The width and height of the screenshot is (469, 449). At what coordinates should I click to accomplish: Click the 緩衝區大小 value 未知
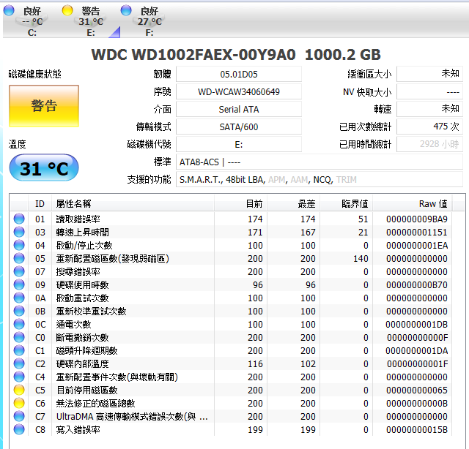pyautogui.click(x=430, y=74)
